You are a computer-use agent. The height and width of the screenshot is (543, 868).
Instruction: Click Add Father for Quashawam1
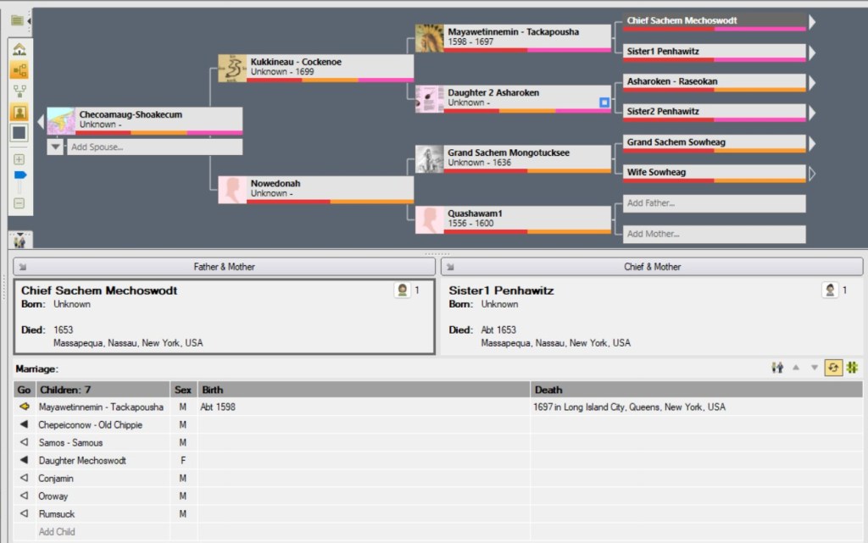coord(714,203)
